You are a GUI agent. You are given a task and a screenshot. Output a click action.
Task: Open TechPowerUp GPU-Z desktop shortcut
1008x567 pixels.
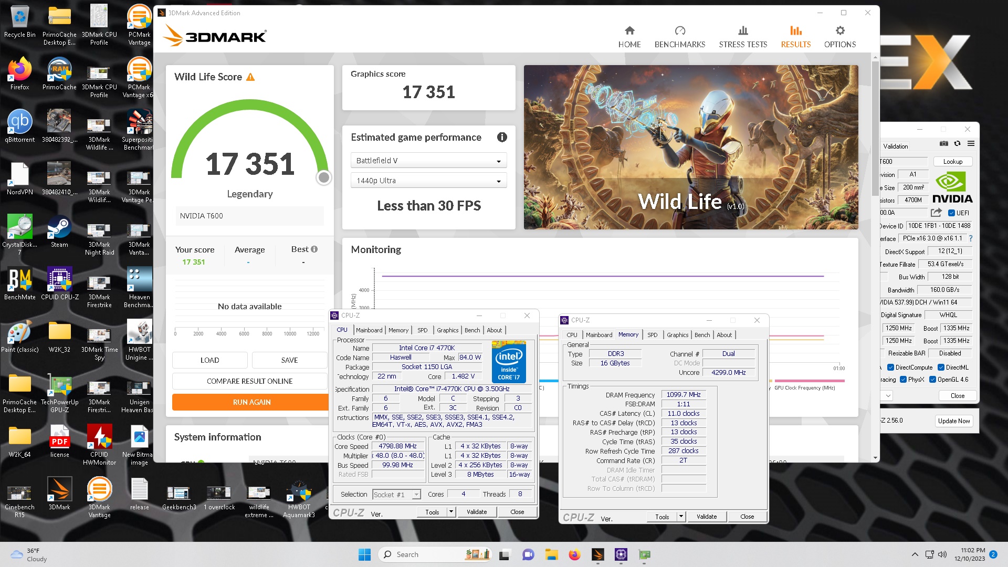point(59,393)
